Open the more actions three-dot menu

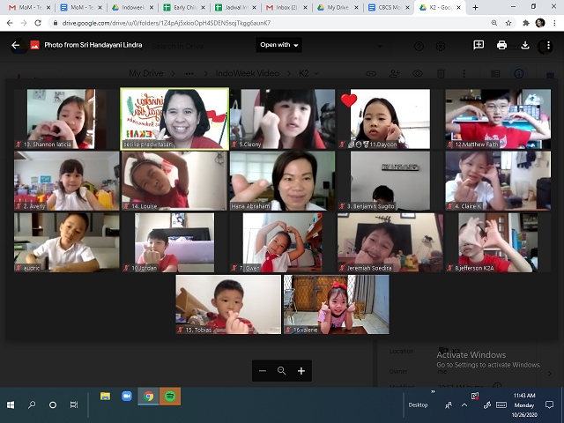point(548,45)
